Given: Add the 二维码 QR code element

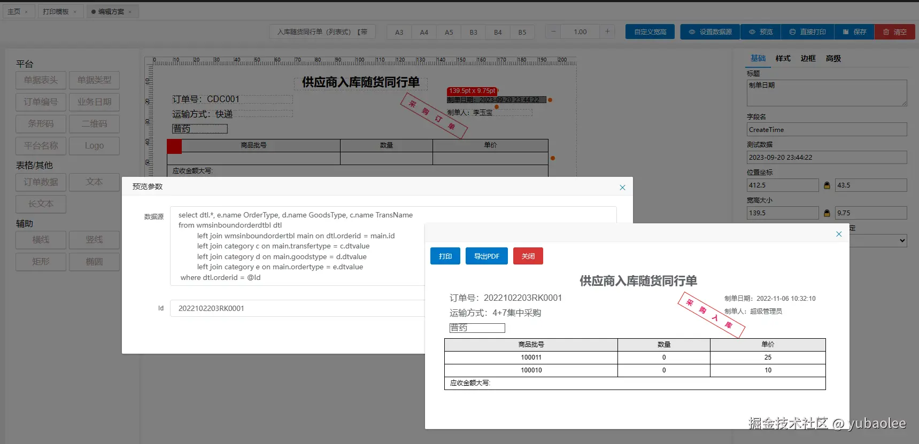Looking at the screenshot, I should click(x=94, y=124).
